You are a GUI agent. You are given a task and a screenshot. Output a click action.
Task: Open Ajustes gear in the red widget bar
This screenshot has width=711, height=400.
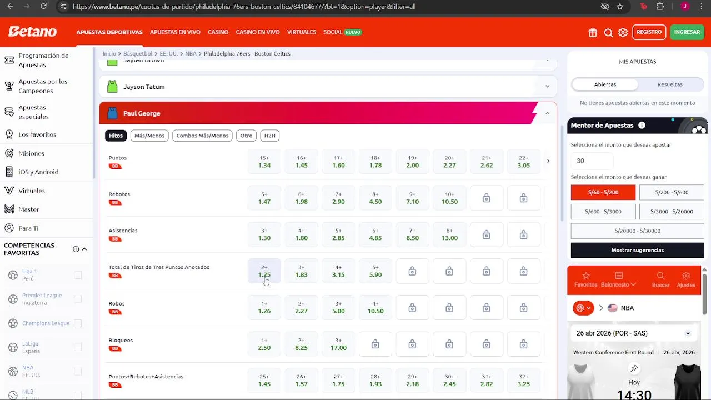(686, 279)
